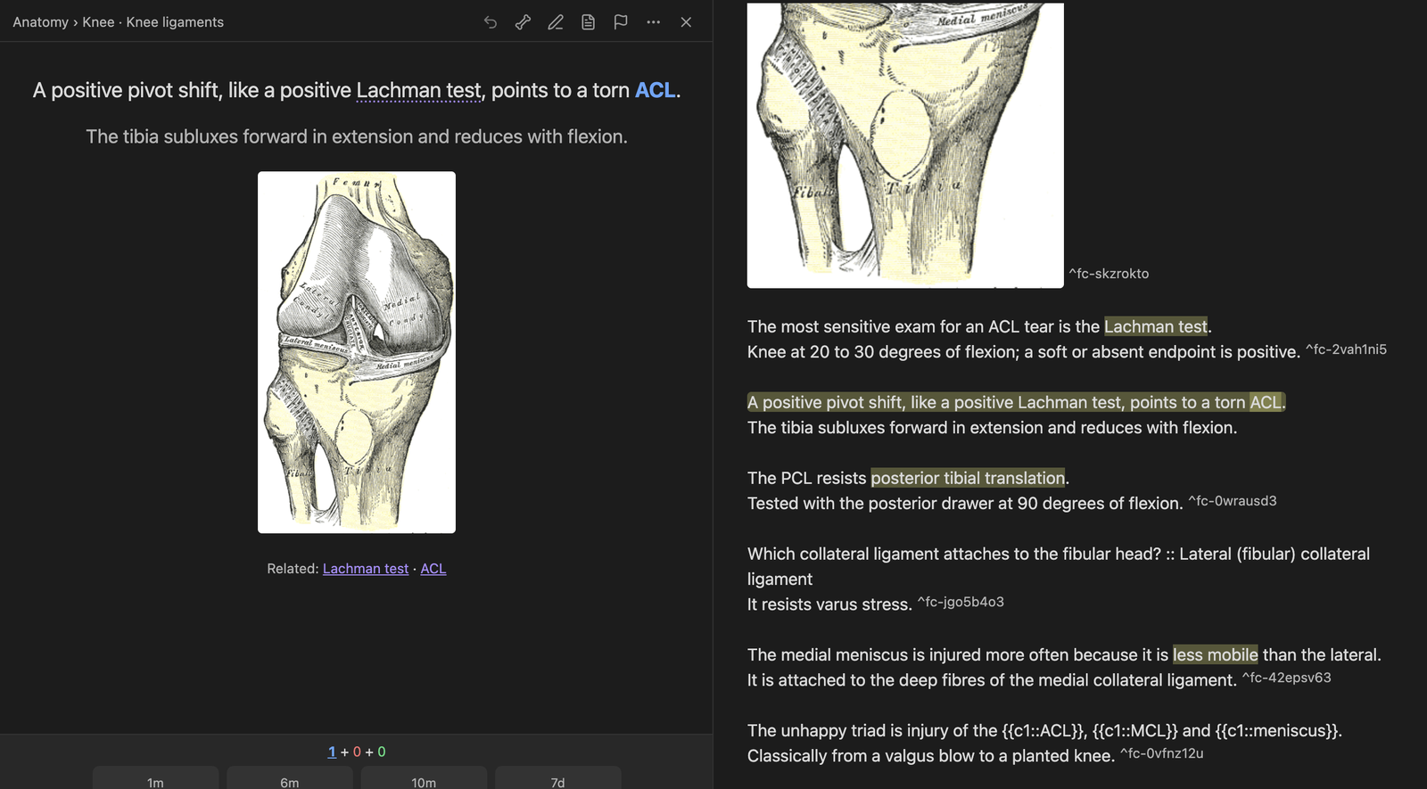Click the 'Knee' breadcrumb segment
This screenshot has height=789, width=1427.
pyautogui.click(x=98, y=22)
